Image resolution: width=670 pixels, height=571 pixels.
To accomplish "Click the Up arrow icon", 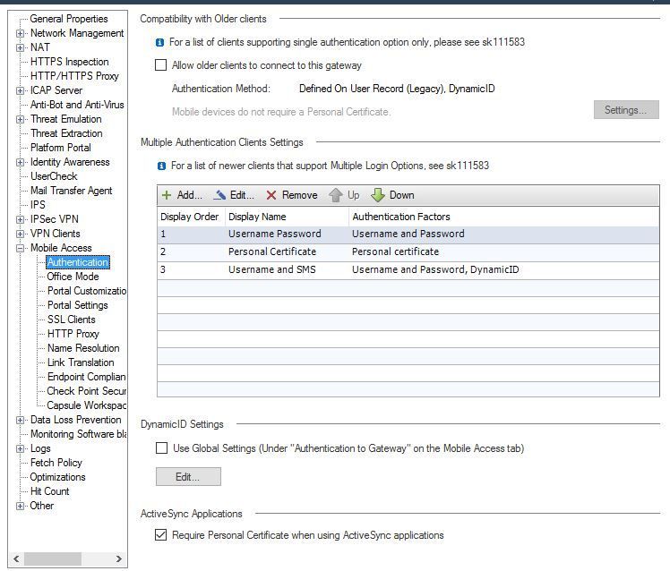I will click(336, 195).
